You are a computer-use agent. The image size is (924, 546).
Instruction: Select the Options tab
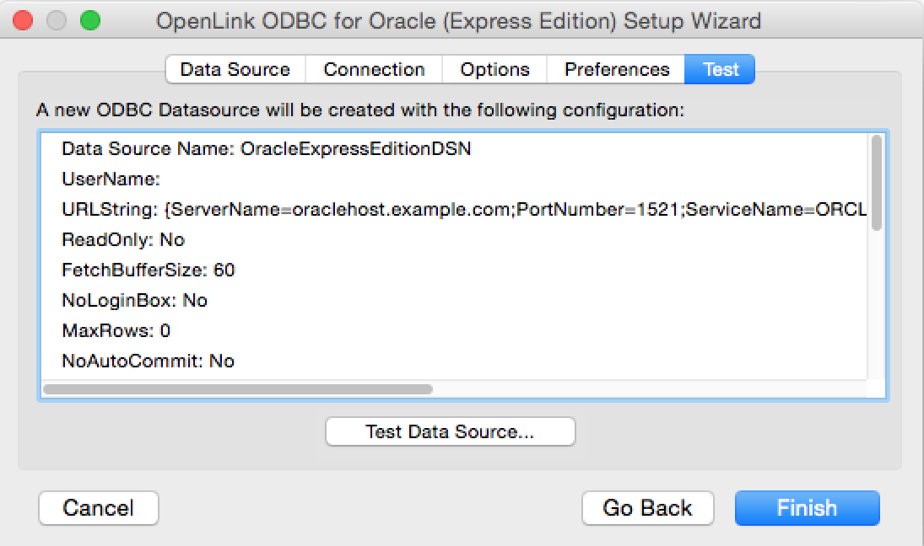(494, 69)
